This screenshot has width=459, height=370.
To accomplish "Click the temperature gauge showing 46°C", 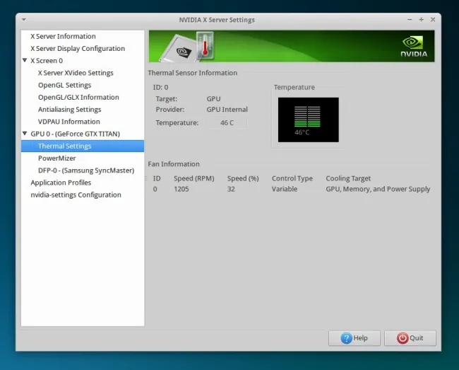I will [x=309, y=120].
